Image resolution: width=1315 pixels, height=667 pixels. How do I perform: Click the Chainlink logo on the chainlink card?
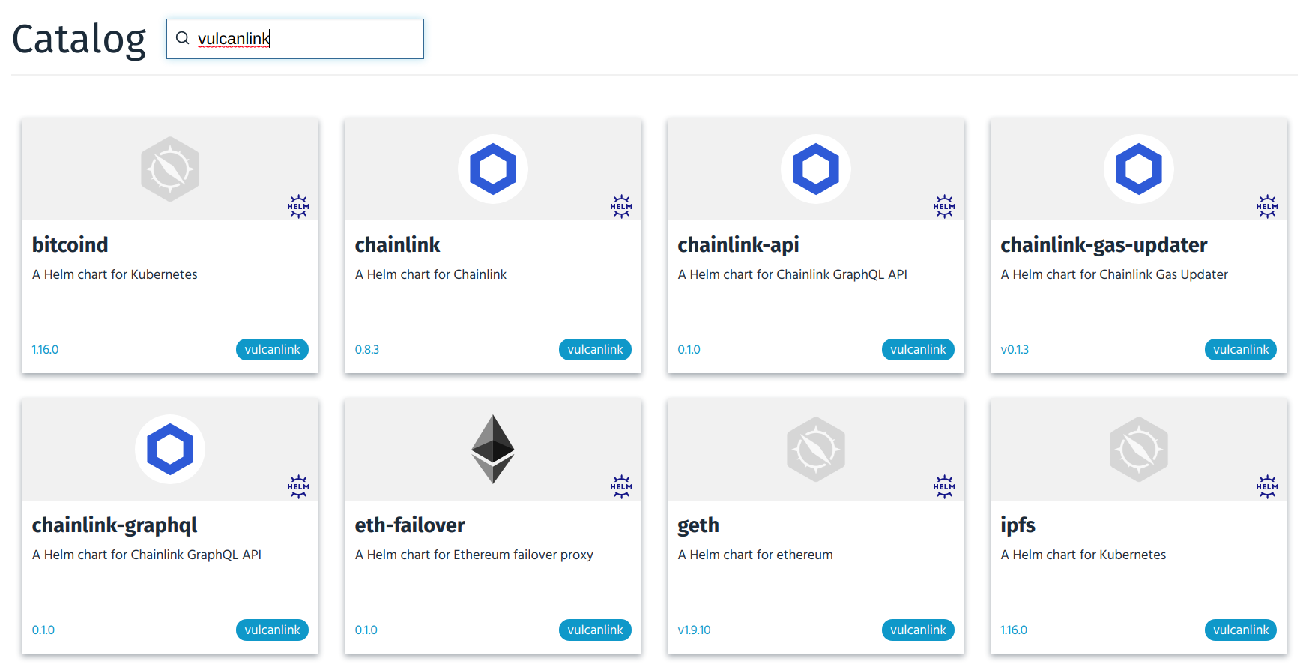[x=492, y=169]
